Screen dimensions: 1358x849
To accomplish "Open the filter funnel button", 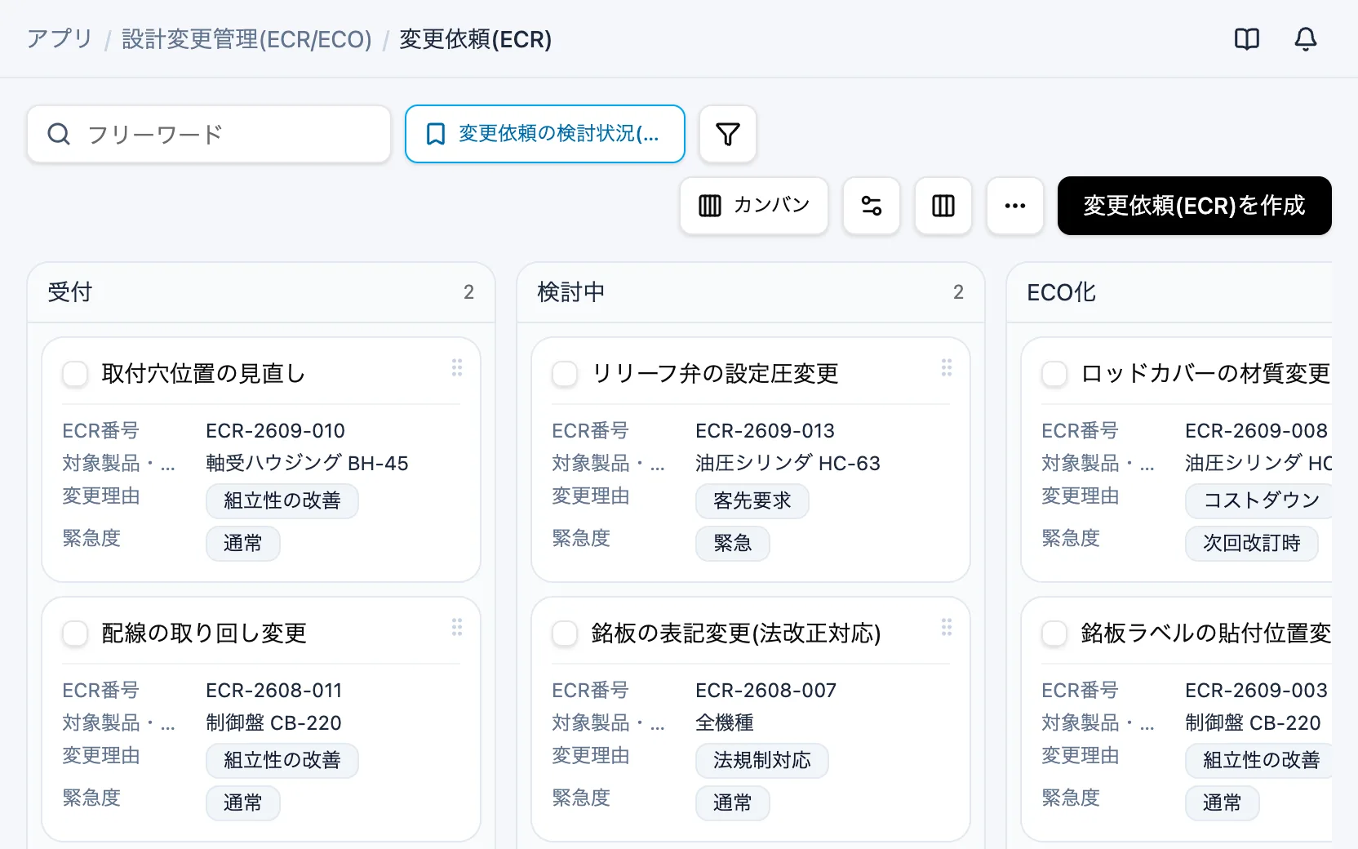I will (728, 134).
